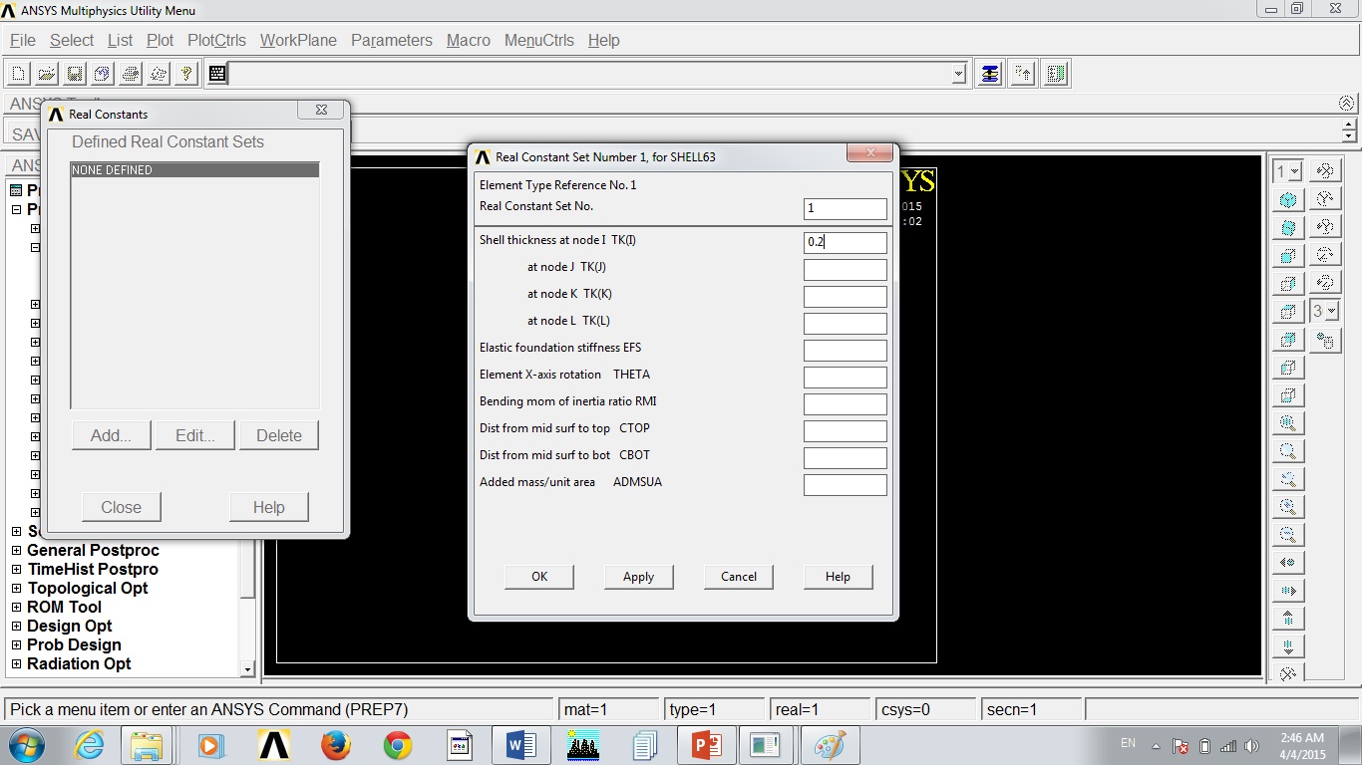The height and width of the screenshot is (765, 1362).
Task: Open the Select menu
Action: [72, 41]
